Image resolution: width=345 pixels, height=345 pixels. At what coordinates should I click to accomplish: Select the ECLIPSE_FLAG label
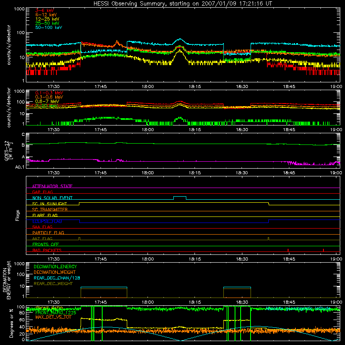(x=47, y=221)
